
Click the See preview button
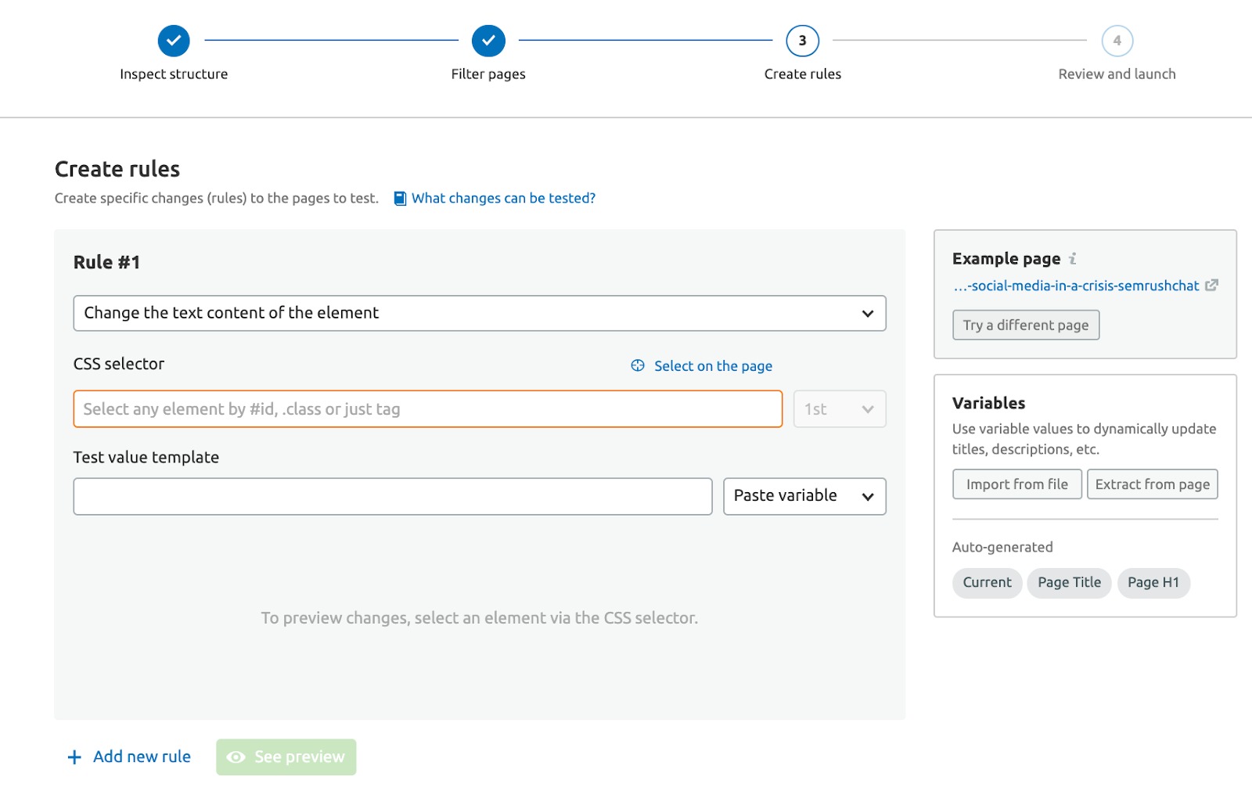tap(286, 757)
